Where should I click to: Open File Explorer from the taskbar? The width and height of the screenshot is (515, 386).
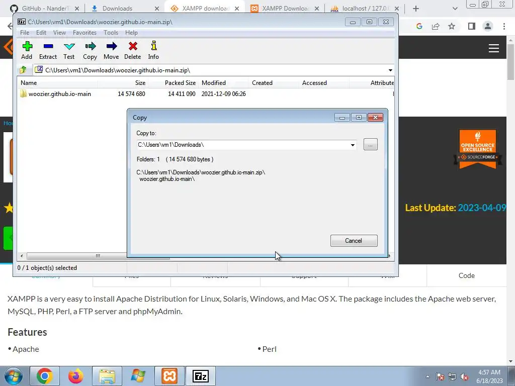pyautogui.click(x=107, y=376)
